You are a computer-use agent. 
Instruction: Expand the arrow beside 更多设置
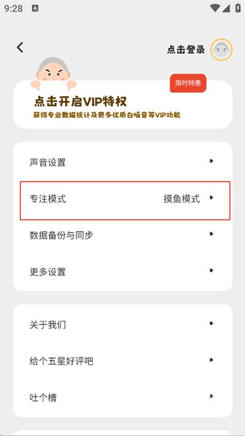[212, 270]
